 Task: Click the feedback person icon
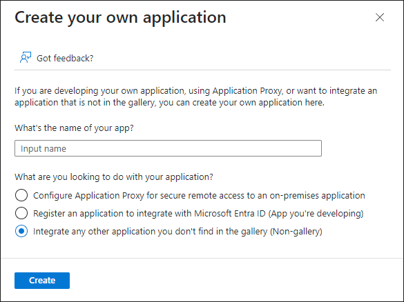[26, 58]
